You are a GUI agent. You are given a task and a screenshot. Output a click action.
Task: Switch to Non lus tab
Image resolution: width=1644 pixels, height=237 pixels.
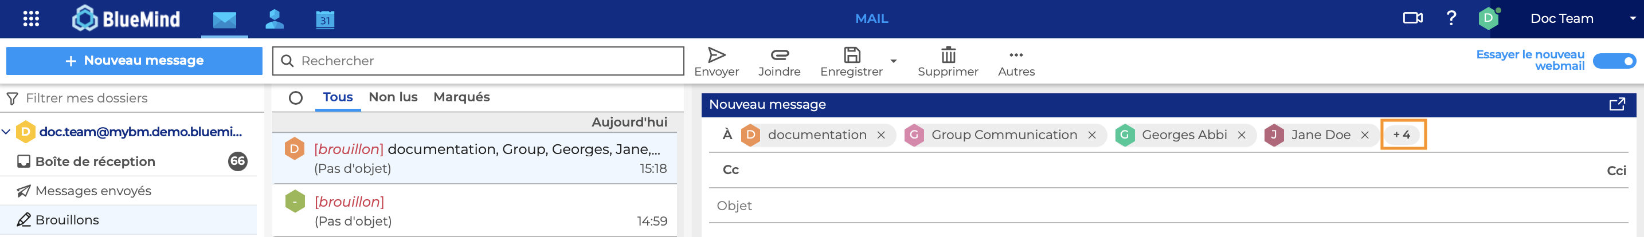pyautogui.click(x=393, y=97)
